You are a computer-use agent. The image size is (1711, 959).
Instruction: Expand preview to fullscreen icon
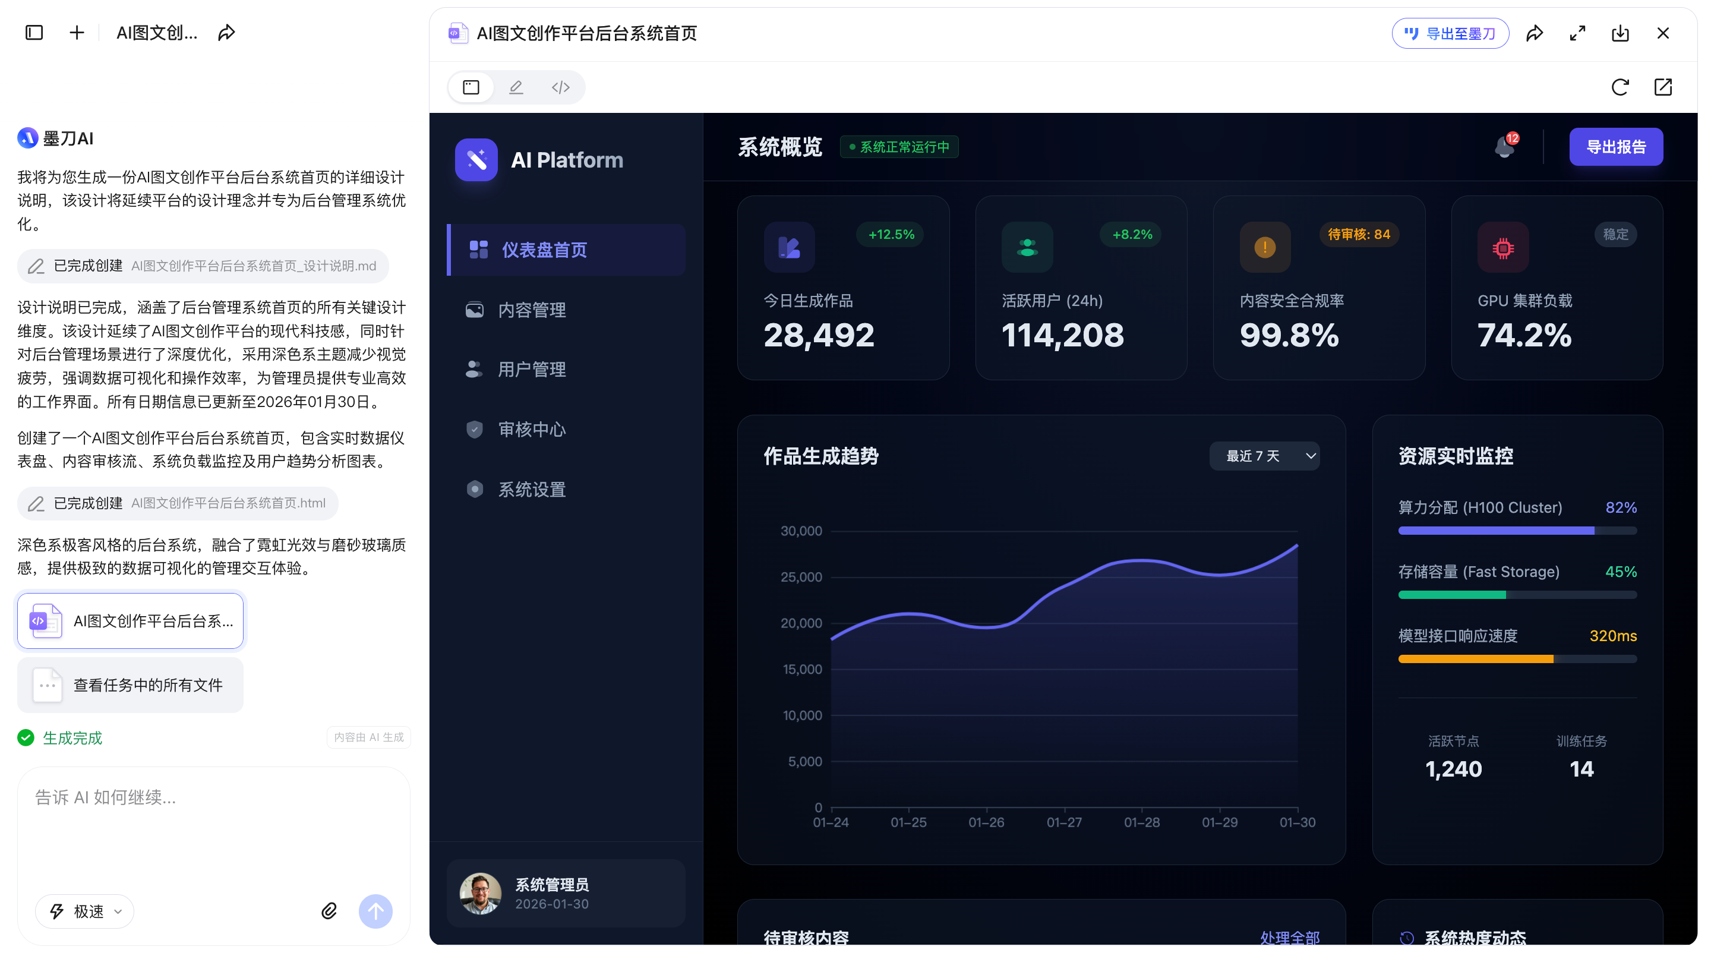click(1577, 33)
